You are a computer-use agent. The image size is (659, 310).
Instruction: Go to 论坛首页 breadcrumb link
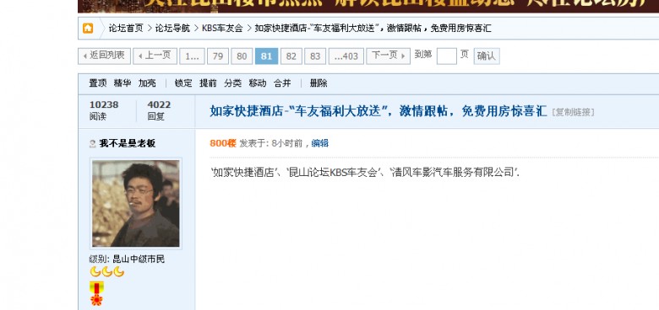126,29
